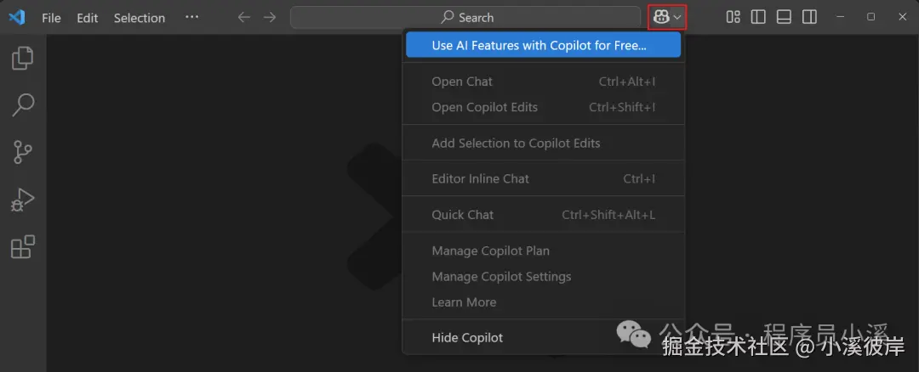Expand the Copilot dropdown chevron
Image resolution: width=919 pixels, height=372 pixels.
(x=678, y=17)
